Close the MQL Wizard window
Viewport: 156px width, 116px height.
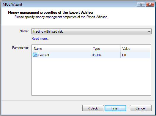[150, 4]
